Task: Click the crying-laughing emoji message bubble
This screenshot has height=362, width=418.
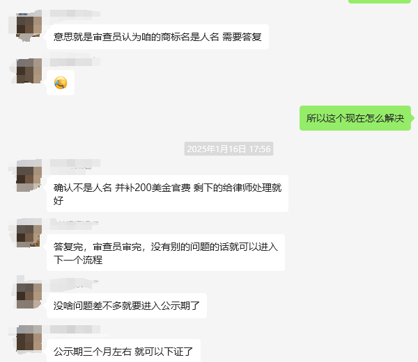Action: pos(61,83)
